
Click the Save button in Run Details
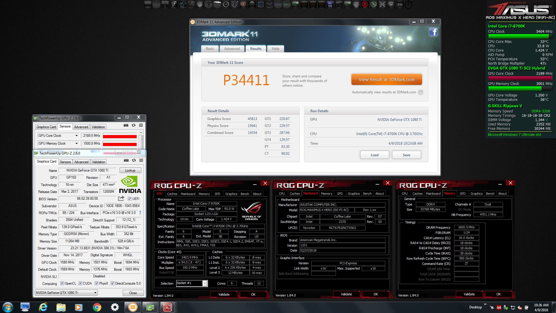[406, 155]
